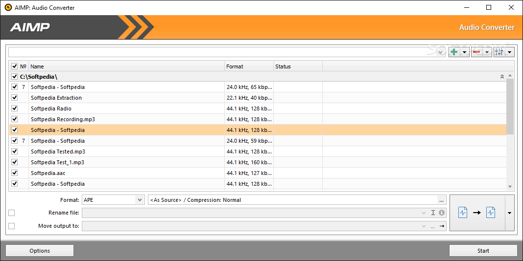Image resolution: width=523 pixels, height=261 pixels.
Task: Uncheck the Softpedia Recording.mp3 checkbox
Action: click(14, 119)
